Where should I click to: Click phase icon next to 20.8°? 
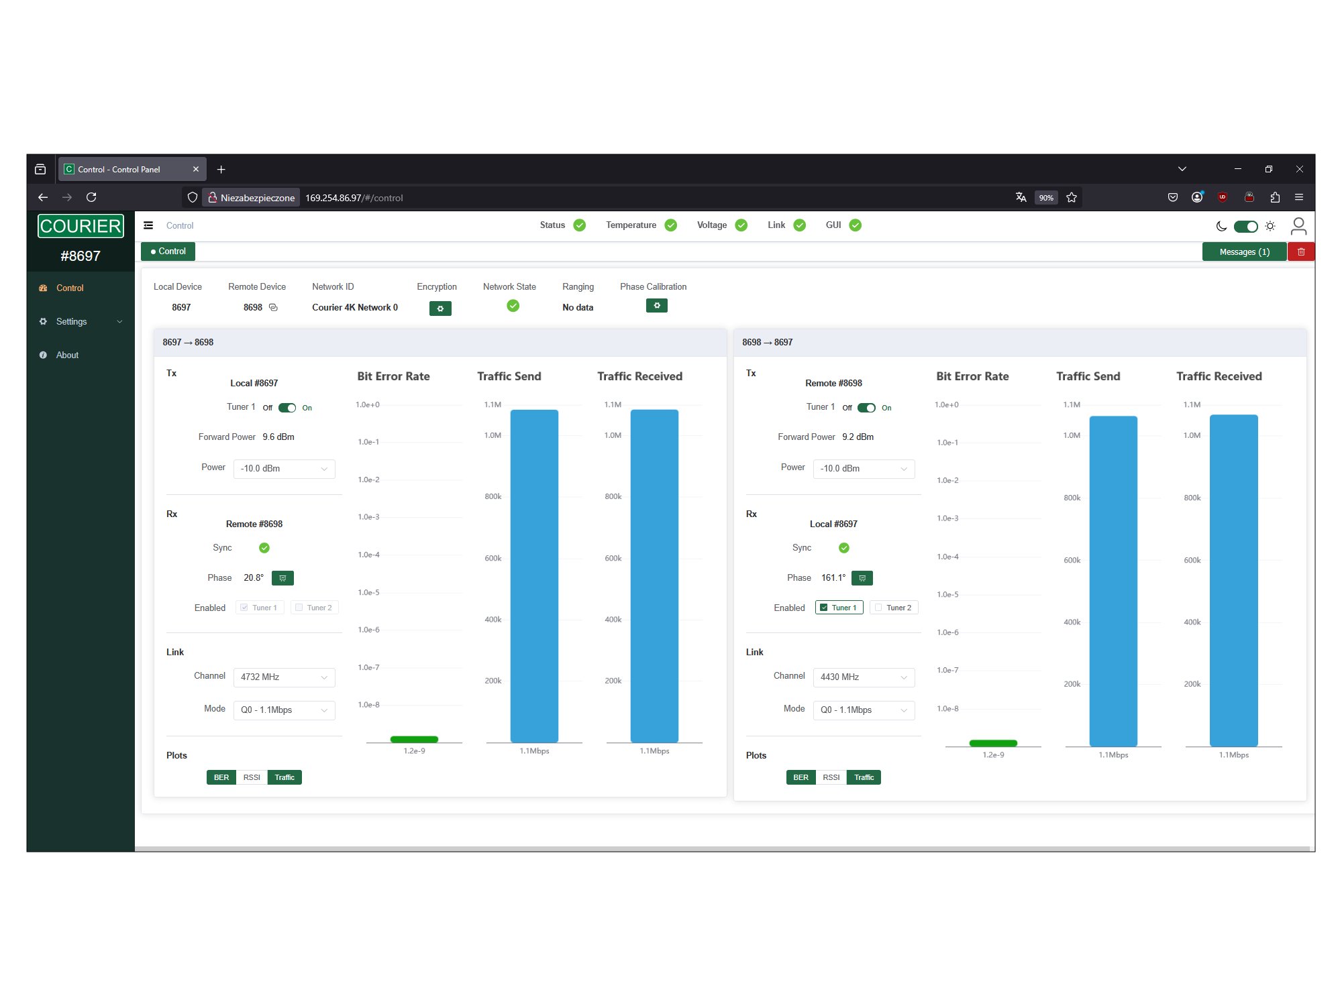pyautogui.click(x=282, y=578)
